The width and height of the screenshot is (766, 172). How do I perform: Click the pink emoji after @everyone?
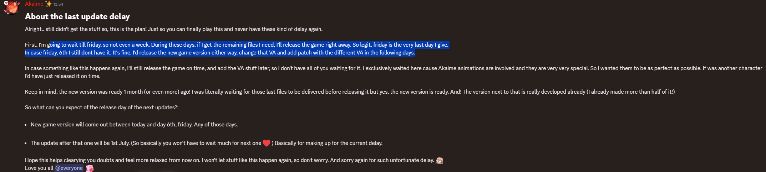(x=90, y=168)
